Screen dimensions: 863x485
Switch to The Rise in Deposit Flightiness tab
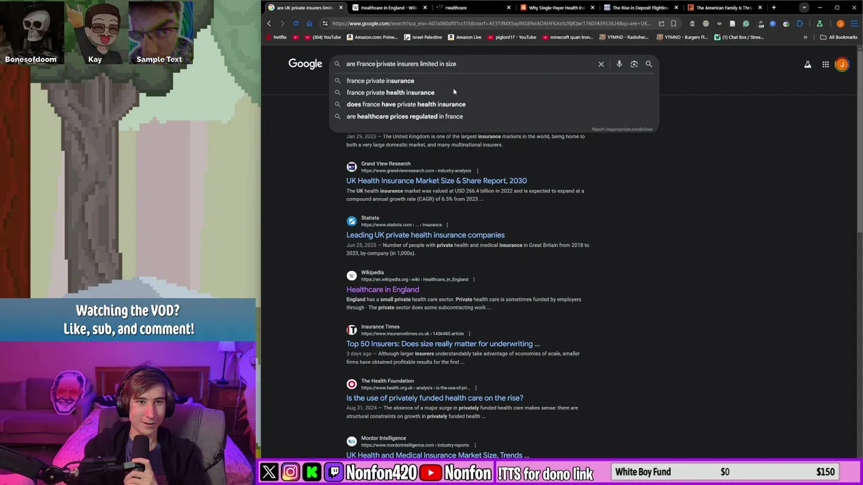pyautogui.click(x=641, y=7)
